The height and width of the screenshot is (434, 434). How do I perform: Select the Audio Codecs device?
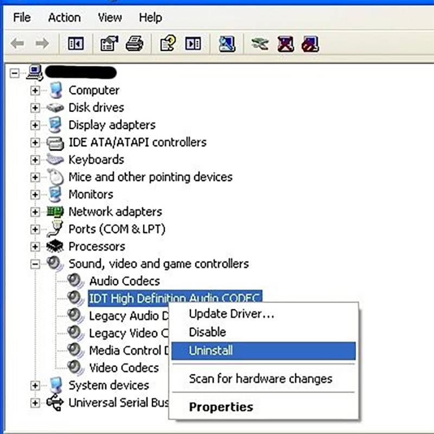124,281
